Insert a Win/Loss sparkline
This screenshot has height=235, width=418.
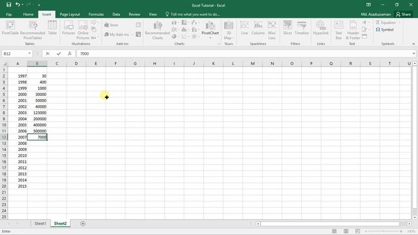(272, 30)
